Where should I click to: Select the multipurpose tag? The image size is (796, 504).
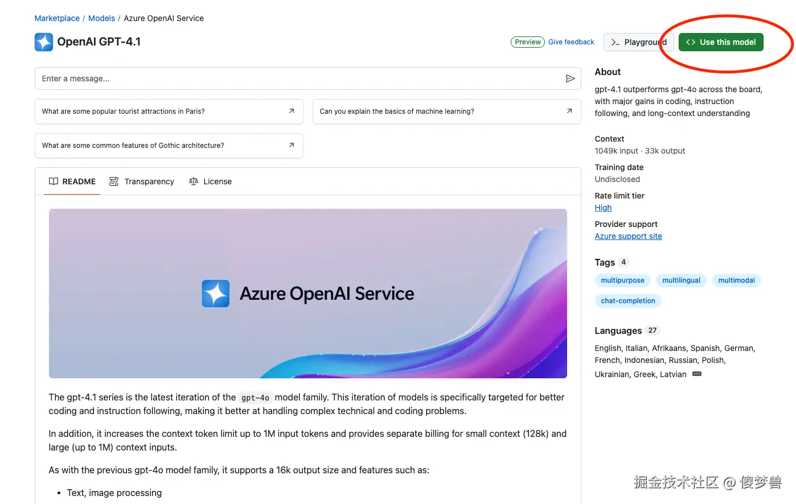tap(622, 280)
